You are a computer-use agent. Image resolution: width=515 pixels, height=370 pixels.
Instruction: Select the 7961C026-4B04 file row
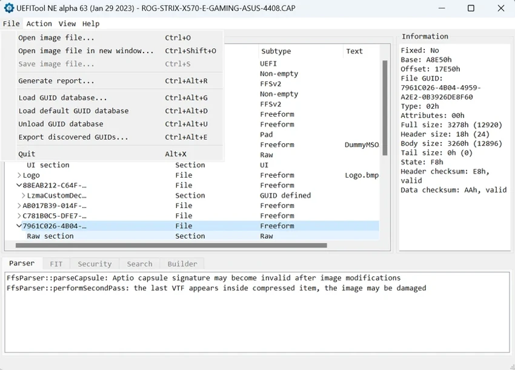tap(192, 226)
